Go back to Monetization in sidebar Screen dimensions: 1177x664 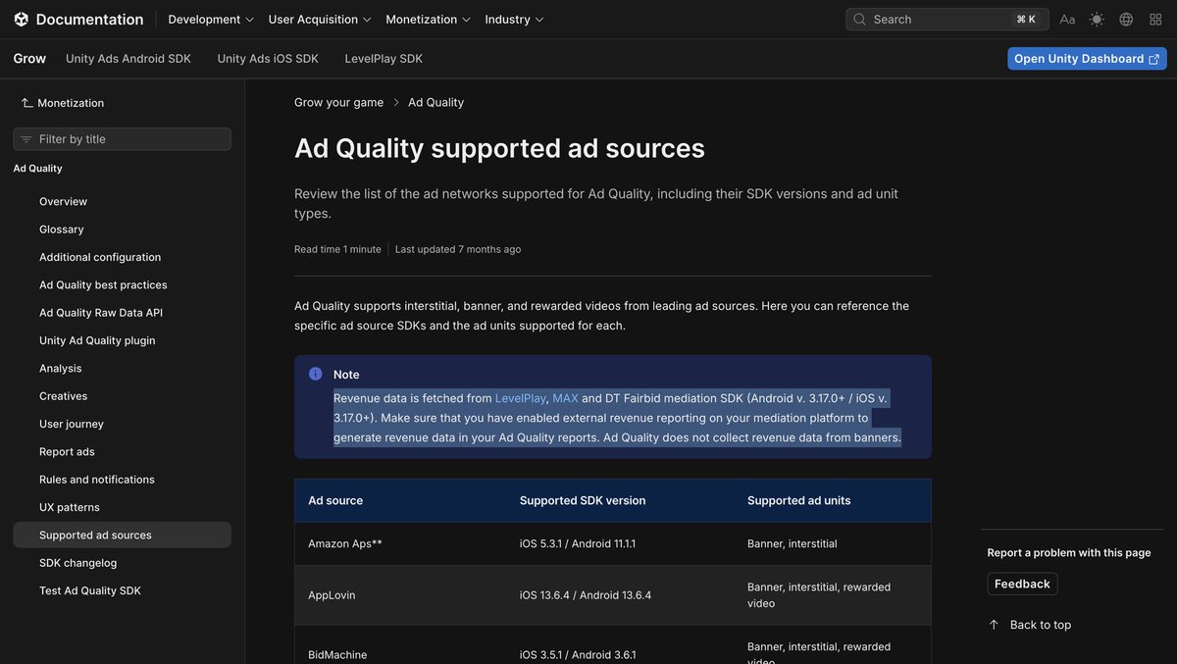tap(71, 103)
